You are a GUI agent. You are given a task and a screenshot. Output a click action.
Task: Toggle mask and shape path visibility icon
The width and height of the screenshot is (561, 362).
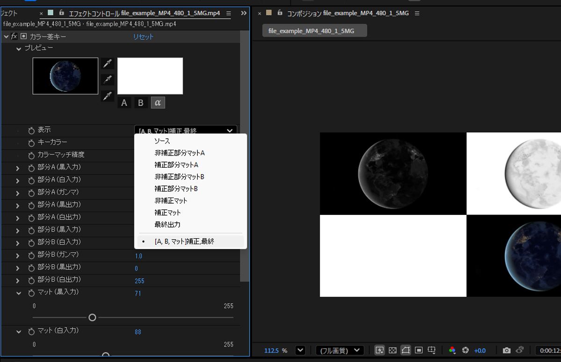pos(406,350)
